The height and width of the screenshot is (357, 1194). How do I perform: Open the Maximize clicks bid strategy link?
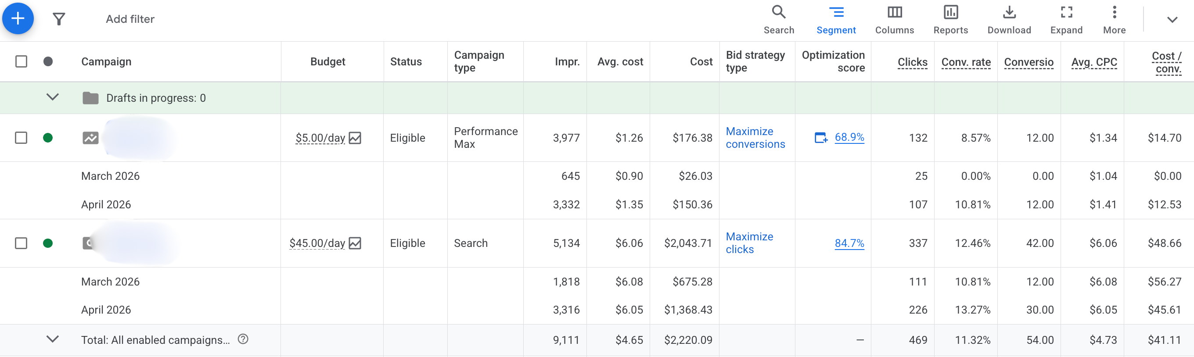click(749, 243)
